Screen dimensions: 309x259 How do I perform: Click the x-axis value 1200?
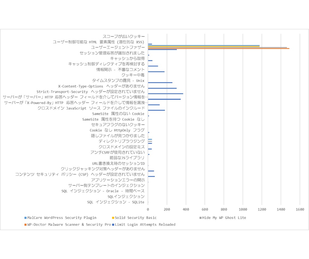262,209
